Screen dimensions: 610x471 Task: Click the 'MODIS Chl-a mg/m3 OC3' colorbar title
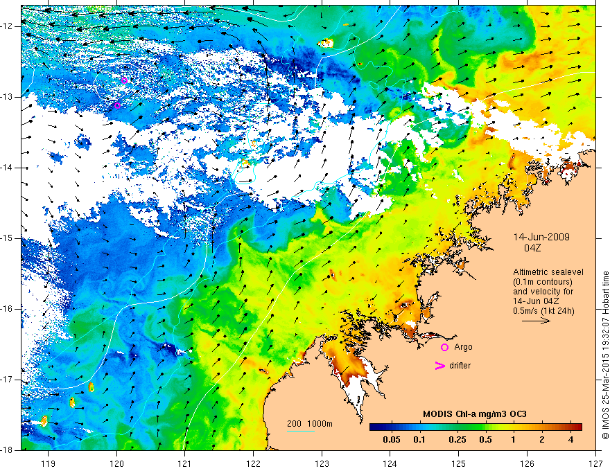click(x=475, y=414)
